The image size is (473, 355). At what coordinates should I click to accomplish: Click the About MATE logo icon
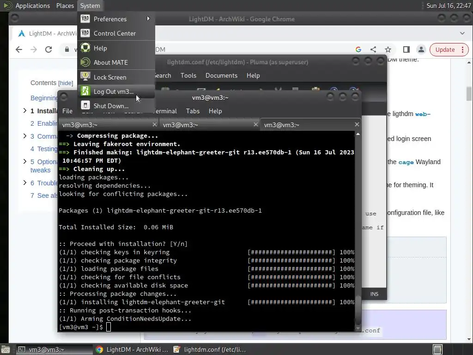click(x=85, y=62)
